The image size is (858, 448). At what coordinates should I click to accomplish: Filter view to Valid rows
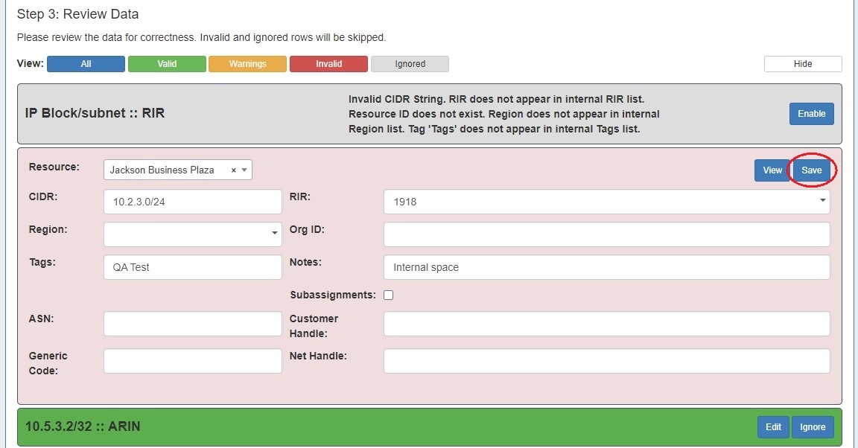(x=167, y=64)
